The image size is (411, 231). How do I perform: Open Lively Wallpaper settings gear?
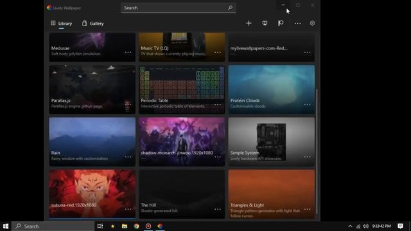pos(312,23)
